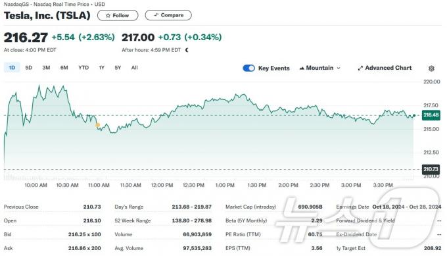The width and height of the screenshot is (447, 256).
Task: Select the 6M chart range
Action: click(x=64, y=68)
